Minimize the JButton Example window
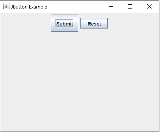Viewport: 160px width, 132px height. [111, 7]
